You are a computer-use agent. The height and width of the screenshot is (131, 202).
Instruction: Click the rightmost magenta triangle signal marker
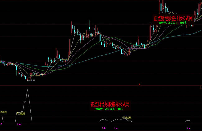(x=190, y=128)
